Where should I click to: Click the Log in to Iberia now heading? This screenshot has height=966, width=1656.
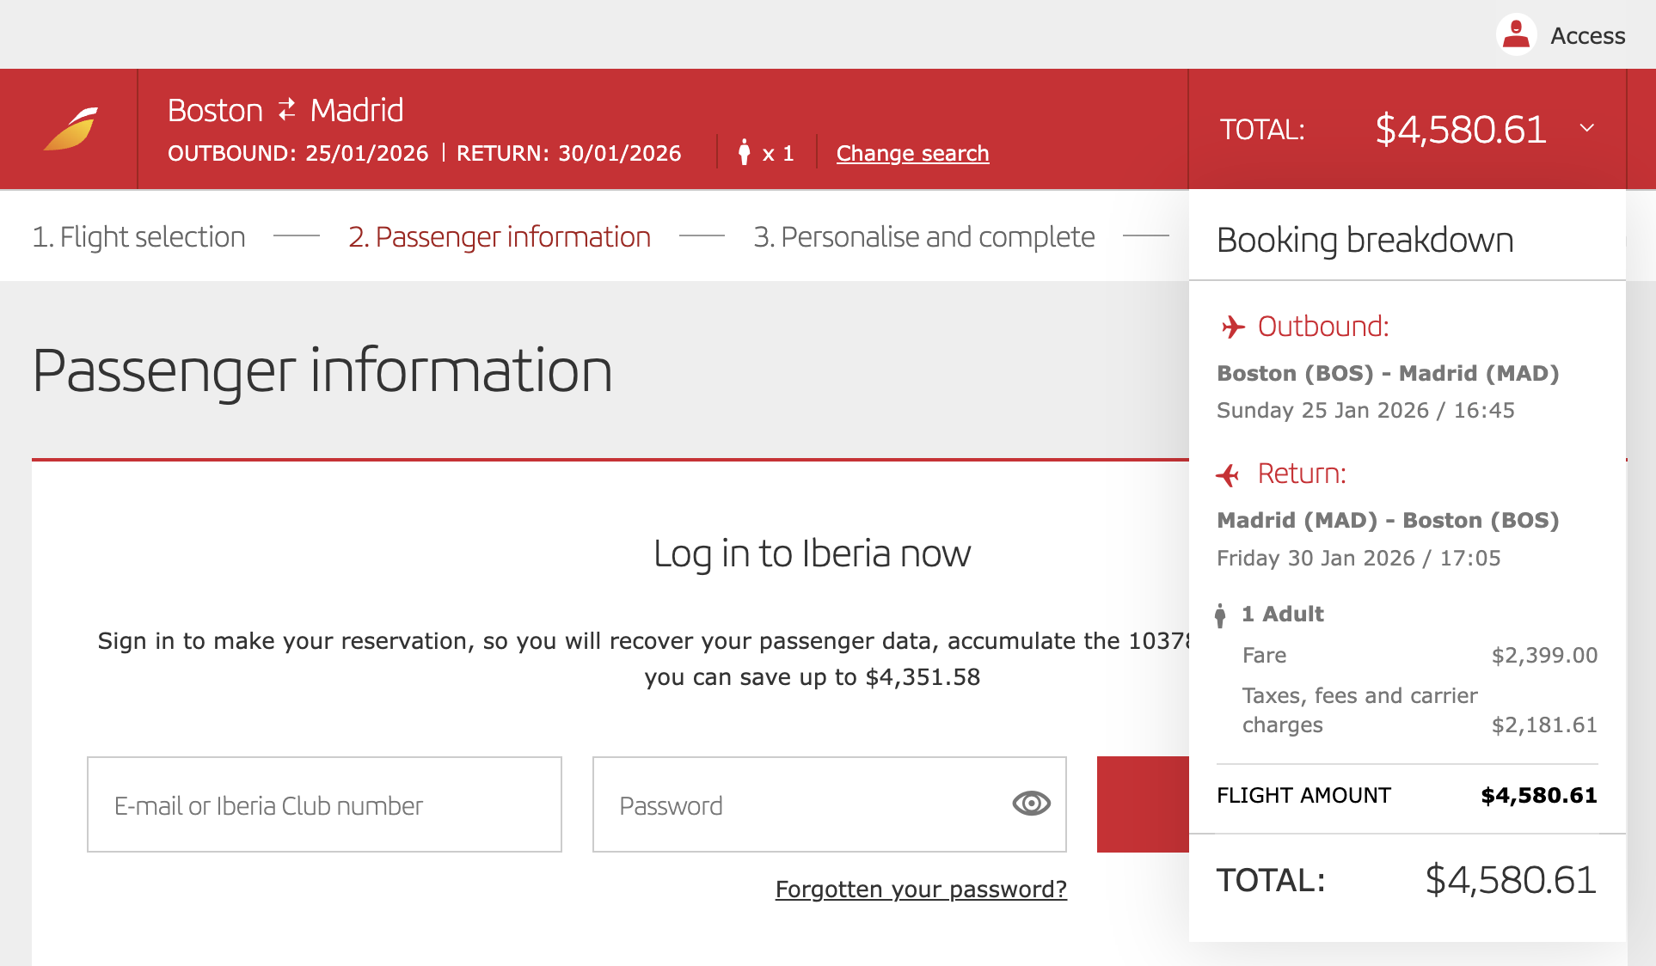coord(812,553)
